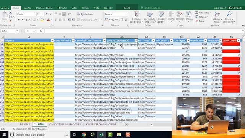
Task: Click the File Explorer taskbar icon
Action: pos(119,135)
